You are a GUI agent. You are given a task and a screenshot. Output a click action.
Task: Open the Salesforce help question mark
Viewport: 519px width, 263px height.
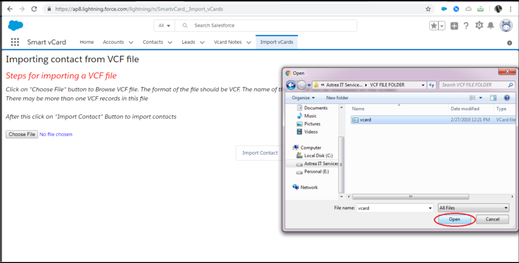click(466, 25)
